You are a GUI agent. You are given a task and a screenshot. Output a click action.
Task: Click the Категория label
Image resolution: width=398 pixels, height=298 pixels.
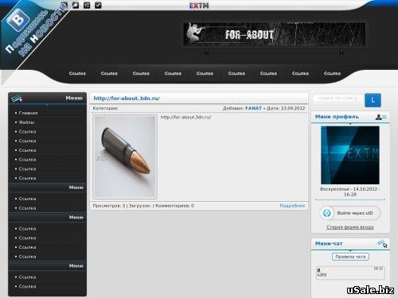click(x=105, y=108)
